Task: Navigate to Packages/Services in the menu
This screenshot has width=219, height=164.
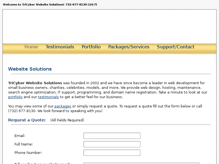Action: click(x=129, y=47)
